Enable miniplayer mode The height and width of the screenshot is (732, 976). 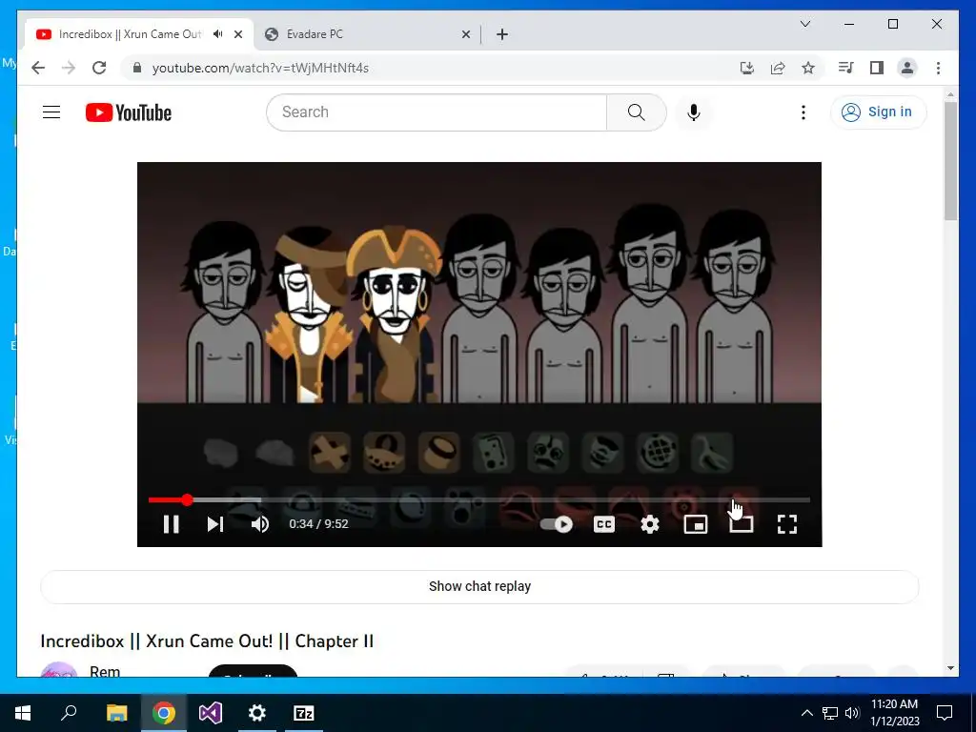point(695,524)
